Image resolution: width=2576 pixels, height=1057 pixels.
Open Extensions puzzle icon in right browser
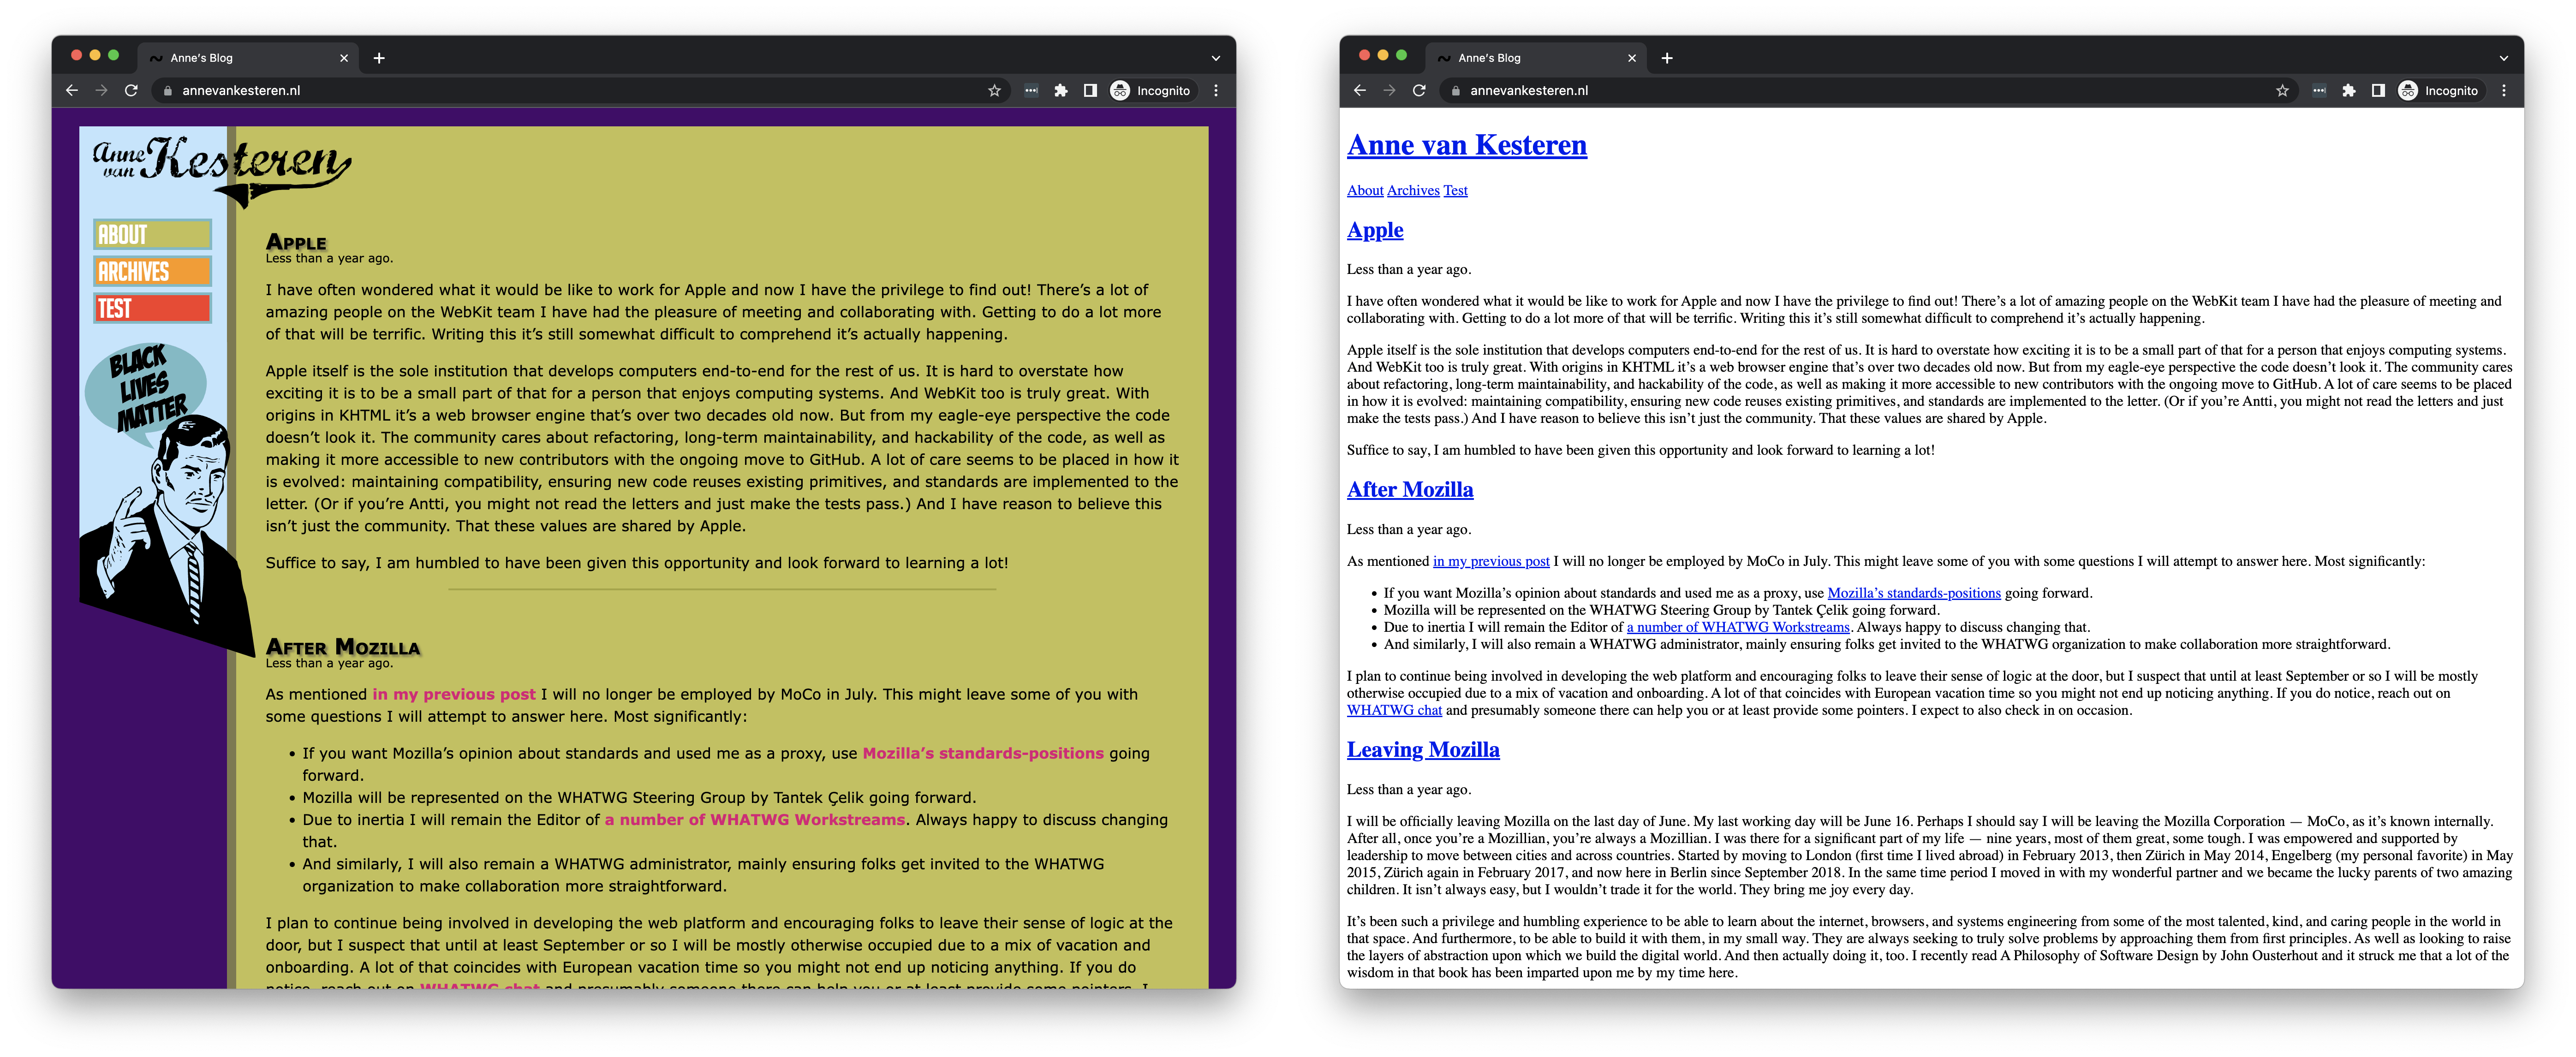pos(2348,90)
